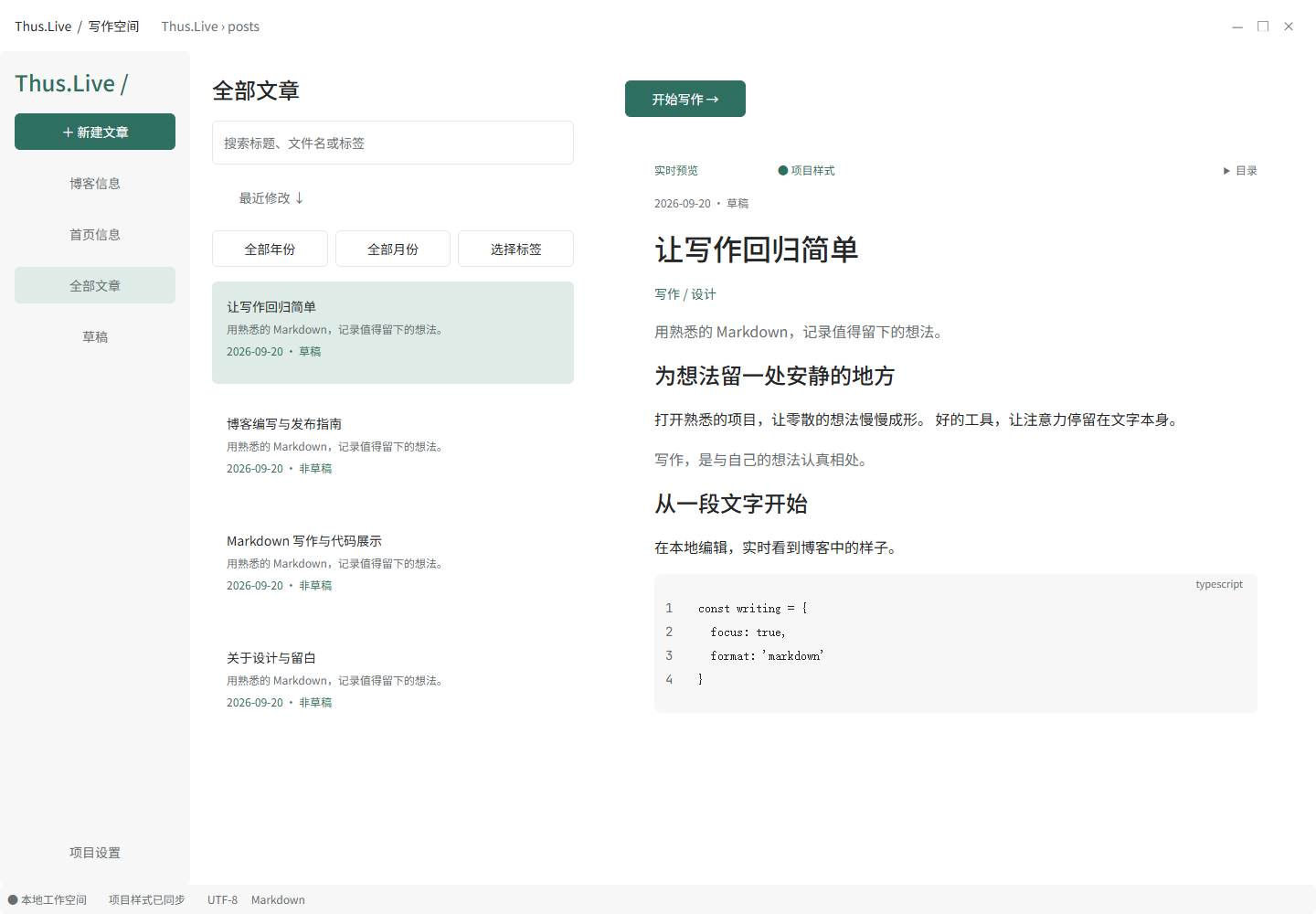Click UTF-8 encoding in status bar
The height and width of the screenshot is (914, 1316).
click(x=222, y=899)
